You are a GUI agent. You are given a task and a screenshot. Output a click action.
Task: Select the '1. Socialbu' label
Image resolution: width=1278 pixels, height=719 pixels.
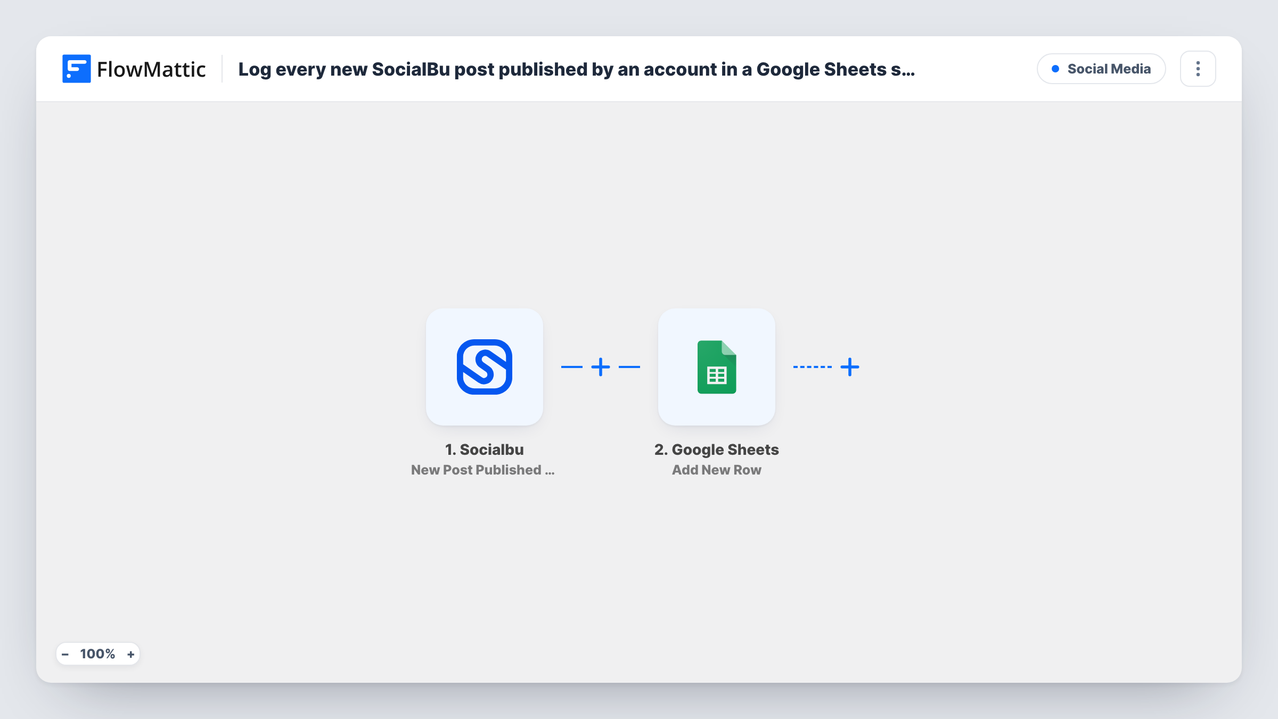point(485,450)
